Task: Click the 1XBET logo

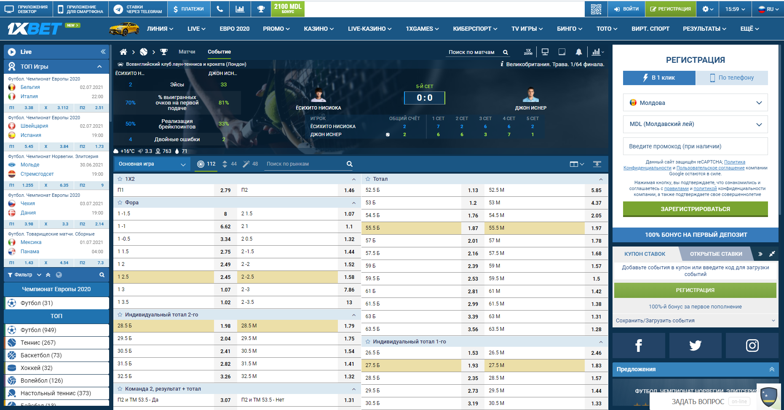Action: click(35, 29)
